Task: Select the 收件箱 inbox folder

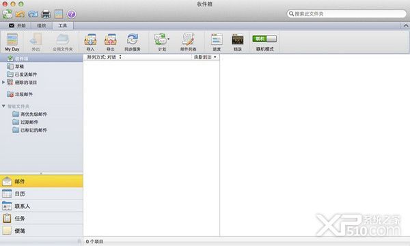Action: 41,59
